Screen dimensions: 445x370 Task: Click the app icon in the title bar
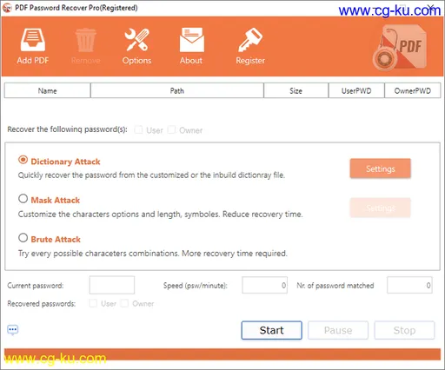click(x=7, y=8)
